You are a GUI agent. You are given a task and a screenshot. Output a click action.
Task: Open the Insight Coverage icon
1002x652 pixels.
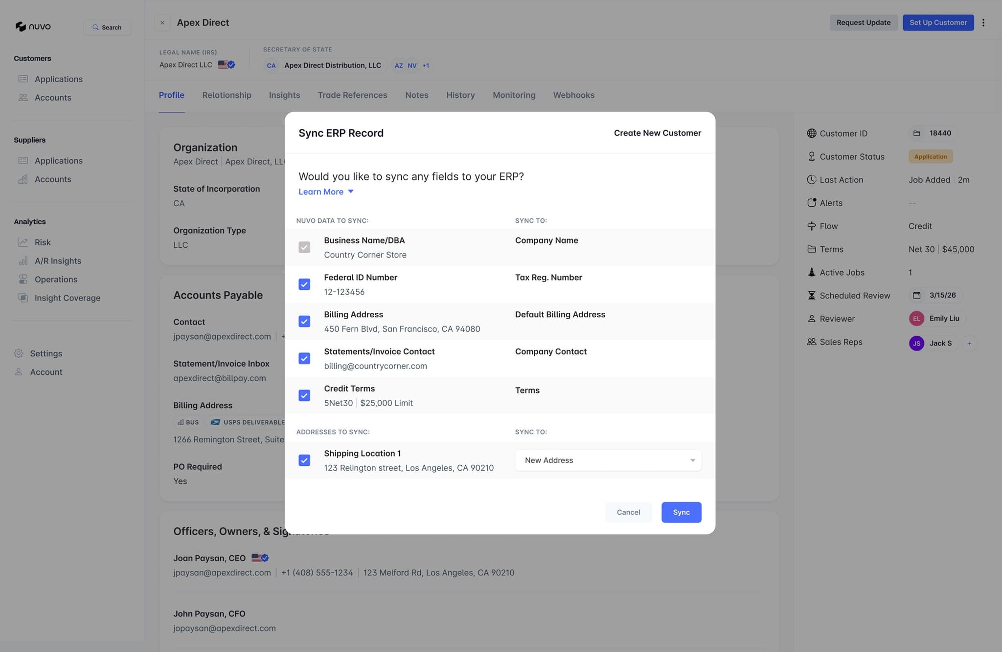pyautogui.click(x=23, y=298)
